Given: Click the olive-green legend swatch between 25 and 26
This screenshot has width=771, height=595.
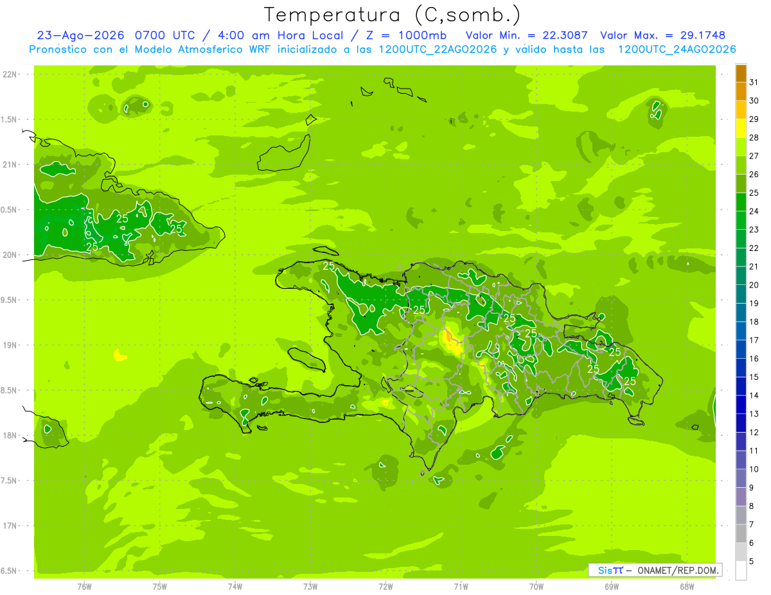Looking at the screenshot, I should point(741,184).
